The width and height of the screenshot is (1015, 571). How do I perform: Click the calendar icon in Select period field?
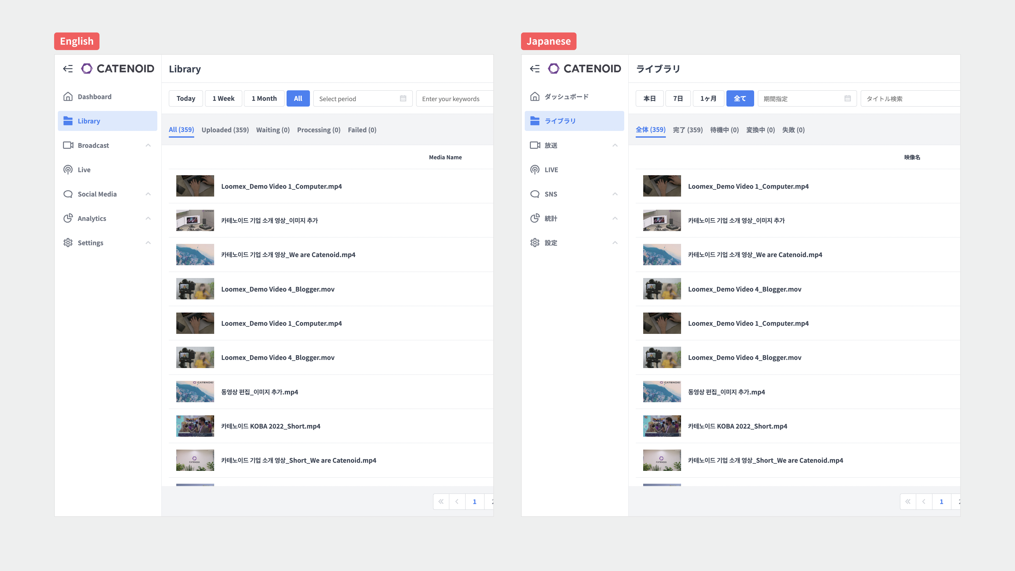(403, 98)
